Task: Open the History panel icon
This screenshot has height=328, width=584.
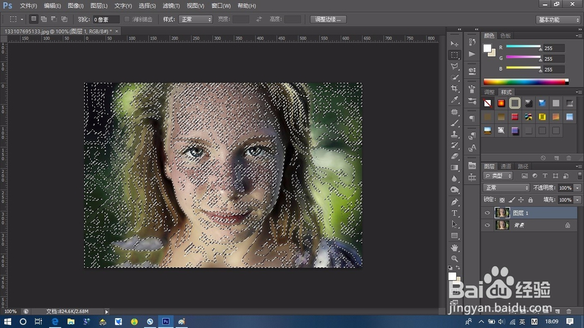Action: [x=472, y=42]
